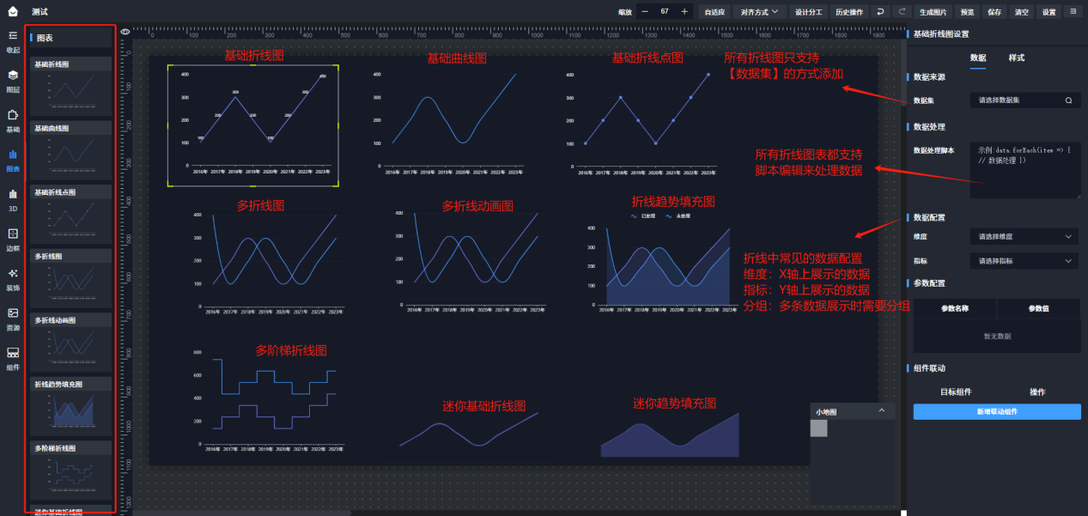The width and height of the screenshot is (1088, 516).
Task: Click the 保存 save button
Action: [994, 12]
